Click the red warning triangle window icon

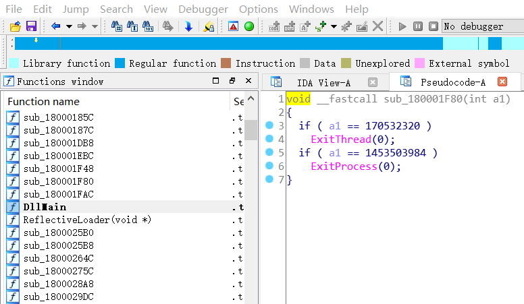coord(233,26)
